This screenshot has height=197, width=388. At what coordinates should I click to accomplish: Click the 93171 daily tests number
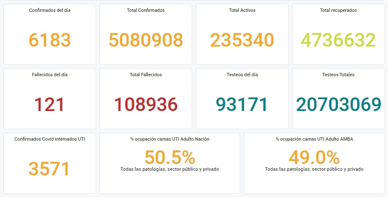242,105
